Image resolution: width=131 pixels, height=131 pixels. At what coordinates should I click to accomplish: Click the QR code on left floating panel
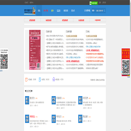click(4, 62)
